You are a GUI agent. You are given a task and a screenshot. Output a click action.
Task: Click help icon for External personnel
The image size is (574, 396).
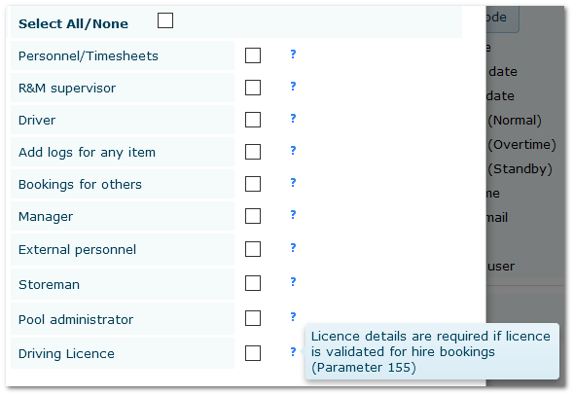pyautogui.click(x=293, y=248)
